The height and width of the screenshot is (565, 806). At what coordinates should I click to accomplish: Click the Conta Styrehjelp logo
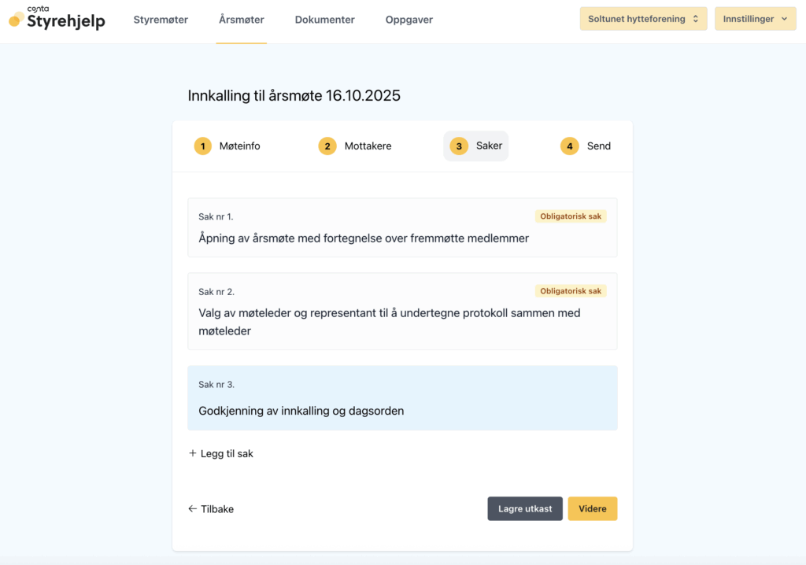pyautogui.click(x=57, y=19)
